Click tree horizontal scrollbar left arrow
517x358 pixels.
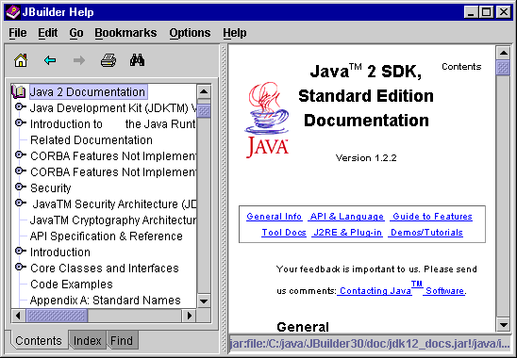18,316
